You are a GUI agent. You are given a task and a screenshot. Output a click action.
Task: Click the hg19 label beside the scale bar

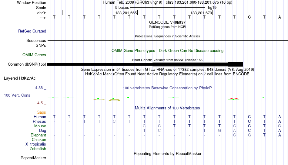(212, 8)
